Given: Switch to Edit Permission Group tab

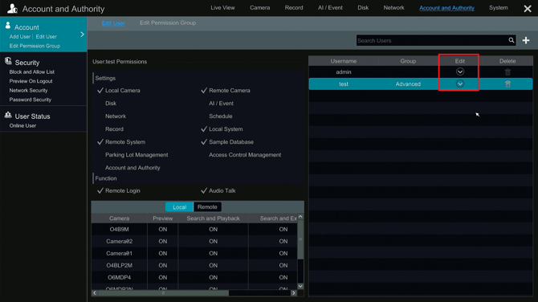Looking at the screenshot, I should (x=168, y=22).
